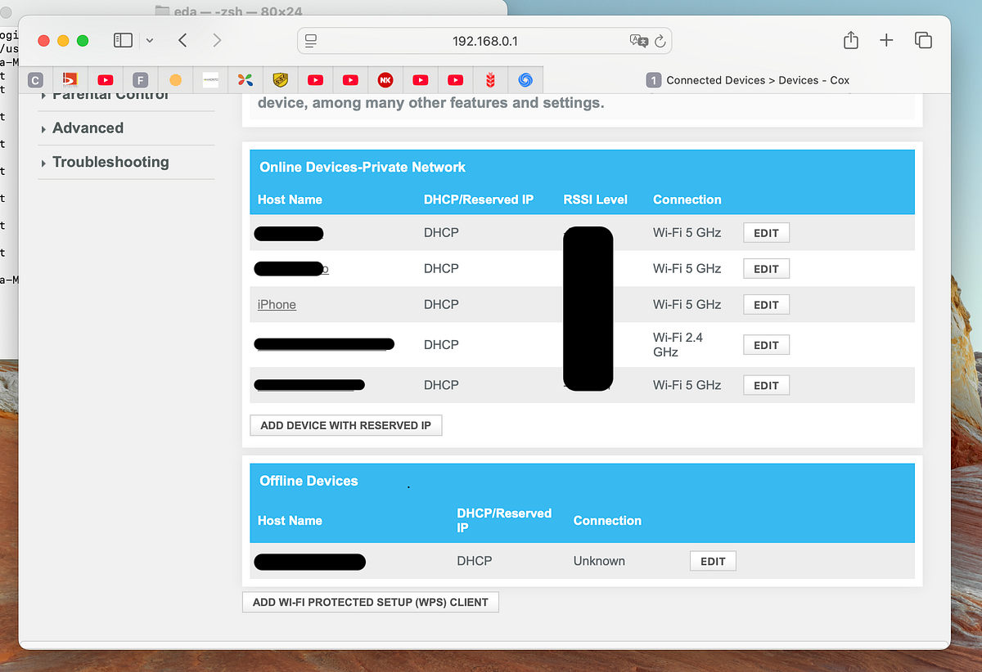This screenshot has width=982, height=672.
Task: Select the Connected Devices > Devices - Cox tab
Action: tap(748, 80)
